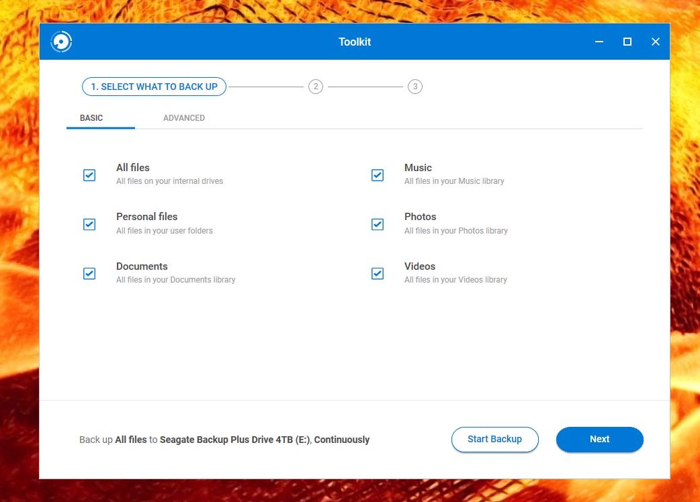
Task: Click the 'Documents' label
Action: (x=142, y=266)
